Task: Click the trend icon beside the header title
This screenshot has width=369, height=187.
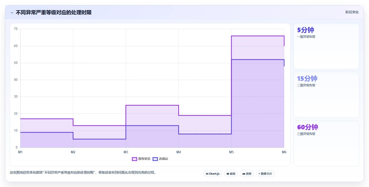Action: click(x=12, y=13)
